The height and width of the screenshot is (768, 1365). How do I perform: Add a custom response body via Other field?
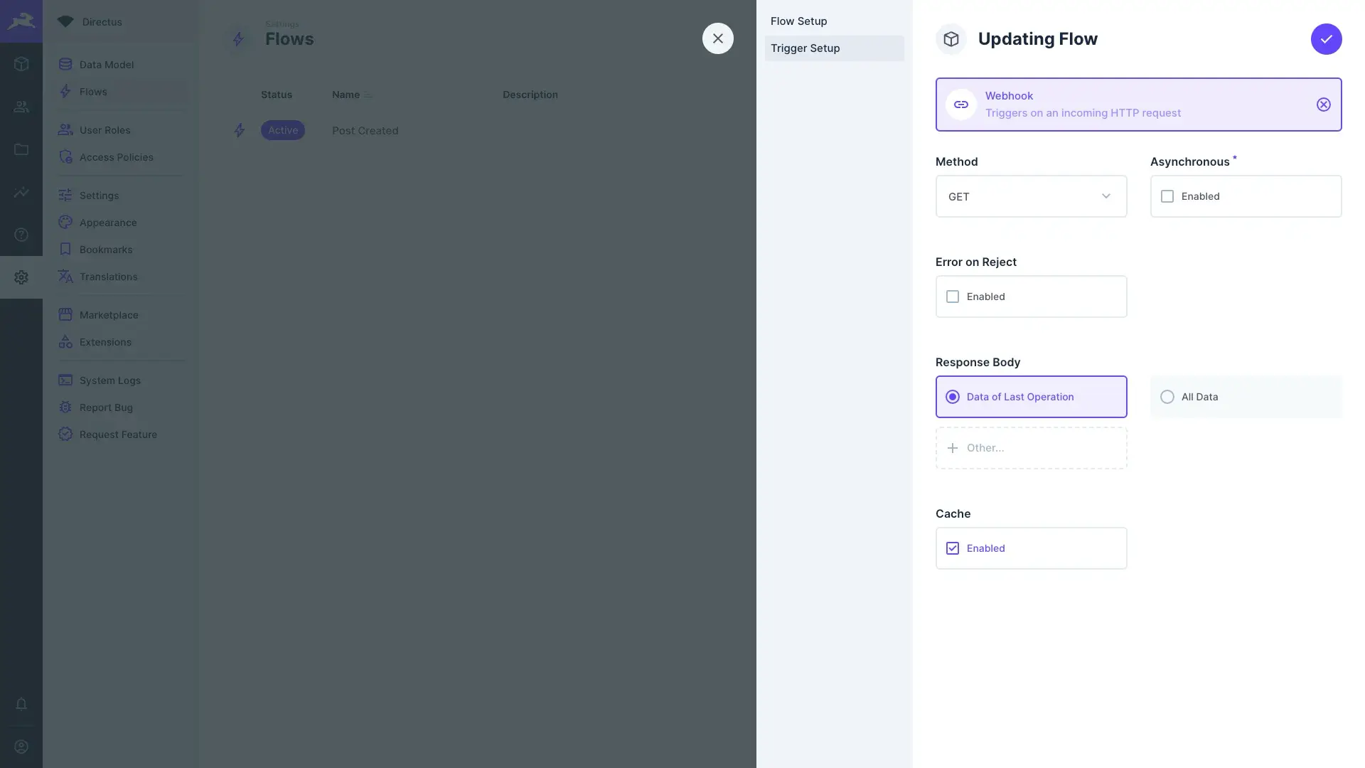pos(1031,447)
